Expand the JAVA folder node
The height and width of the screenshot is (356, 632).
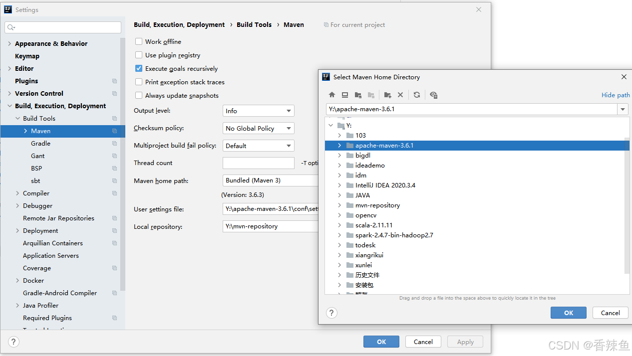[339, 195]
